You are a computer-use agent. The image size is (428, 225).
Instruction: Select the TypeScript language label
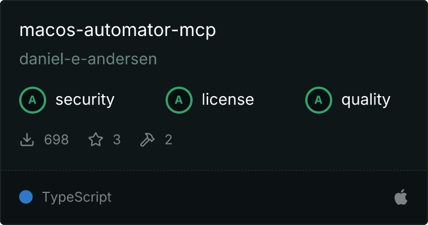click(77, 197)
